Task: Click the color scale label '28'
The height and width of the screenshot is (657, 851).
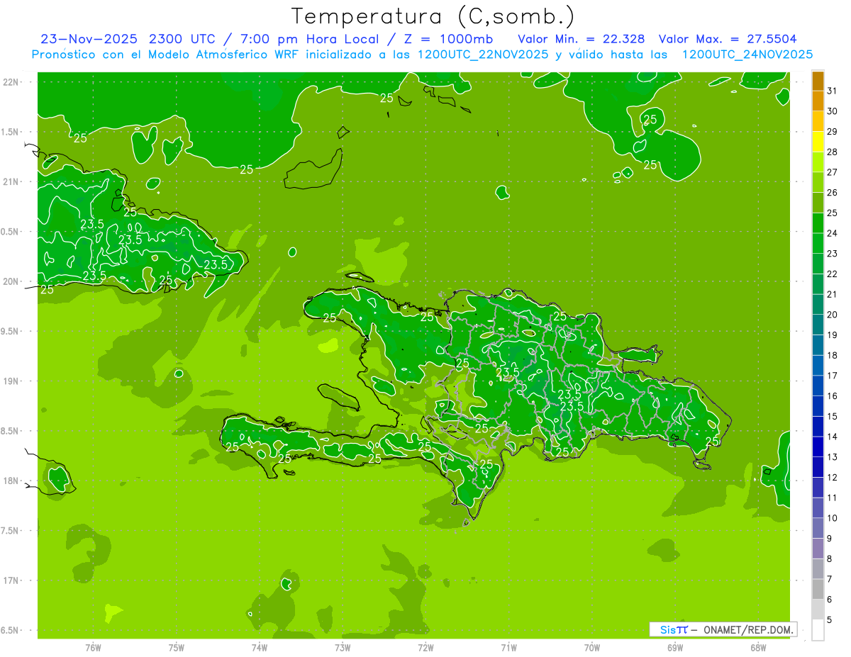Action: tap(833, 152)
